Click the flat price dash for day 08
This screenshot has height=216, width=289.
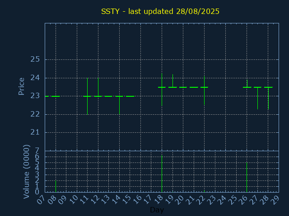(x=56, y=96)
